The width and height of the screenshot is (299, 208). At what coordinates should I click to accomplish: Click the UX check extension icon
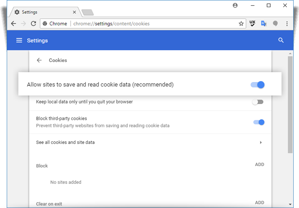coord(252,23)
